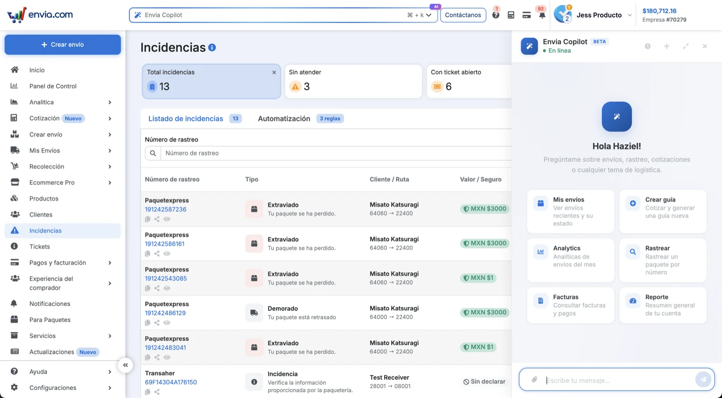The image size is (722, 398).
Task: Expand the Servicios sidebar section
Action: pos(110,336)
